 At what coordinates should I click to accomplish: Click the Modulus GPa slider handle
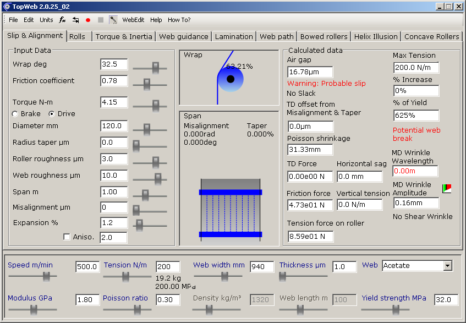tap(34, 310)
